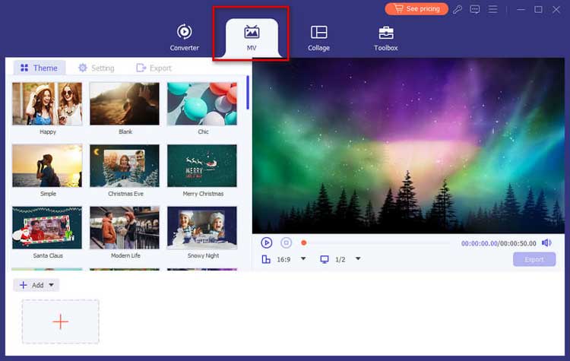Open the feedback message icon
The height and width of the screenshot is (361, 570).
[475, 9]
